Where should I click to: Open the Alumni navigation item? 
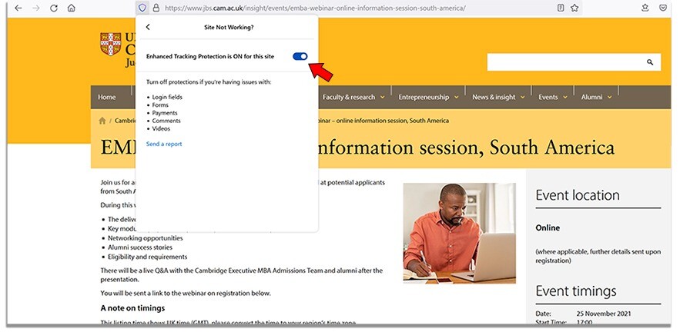tap(592, 97)
